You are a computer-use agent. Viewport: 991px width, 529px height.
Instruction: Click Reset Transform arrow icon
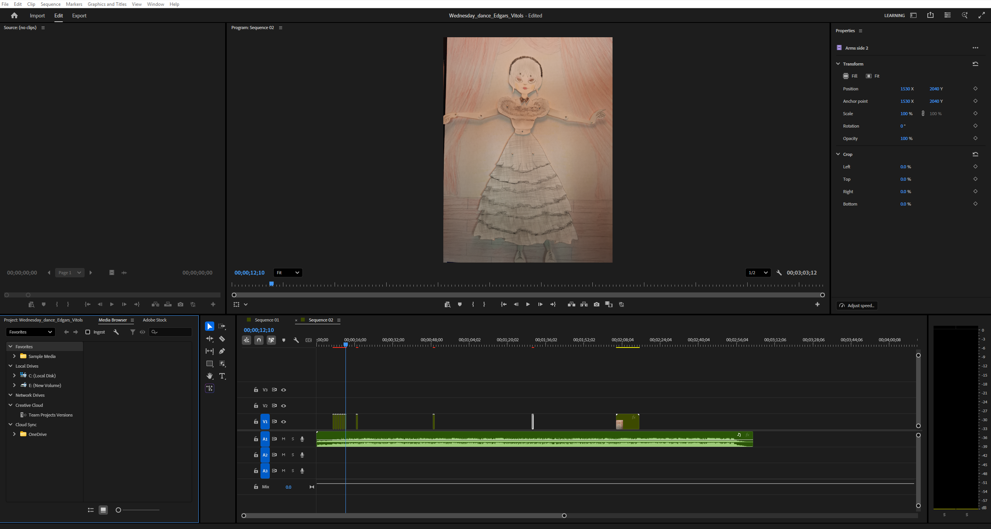point(975,64)
